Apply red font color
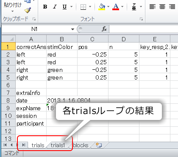This screenshot has width=178, height=157. click(116, 7)
